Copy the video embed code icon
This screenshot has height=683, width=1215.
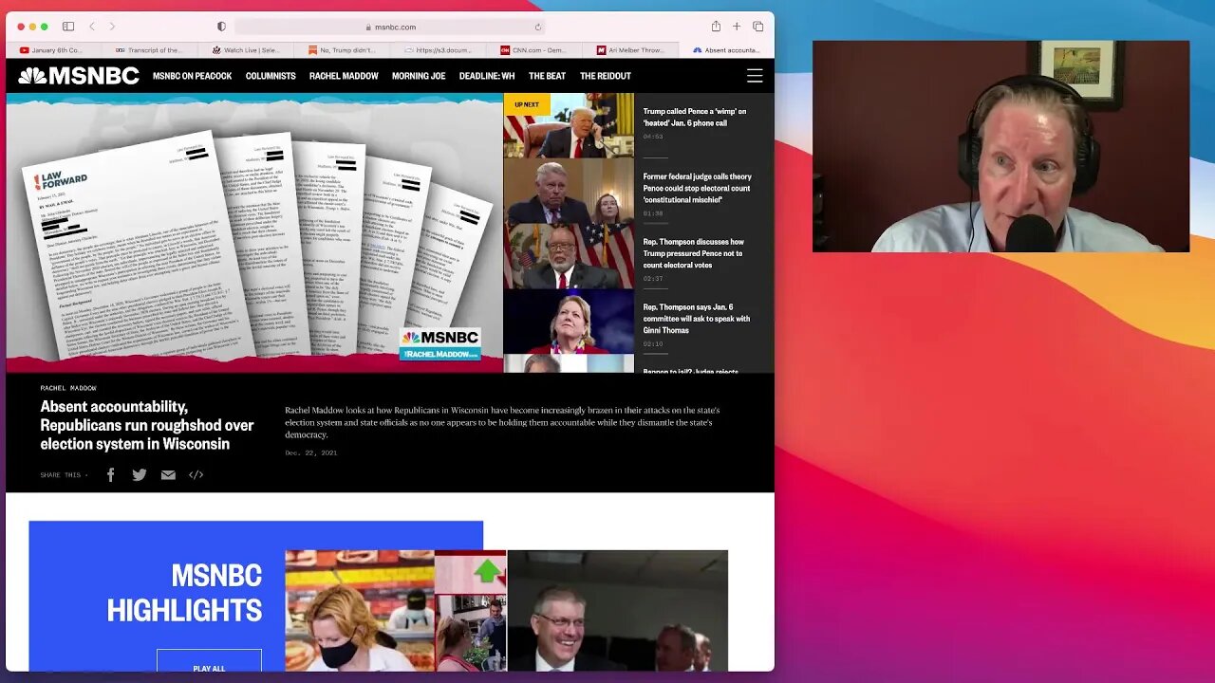click(196, 474)
